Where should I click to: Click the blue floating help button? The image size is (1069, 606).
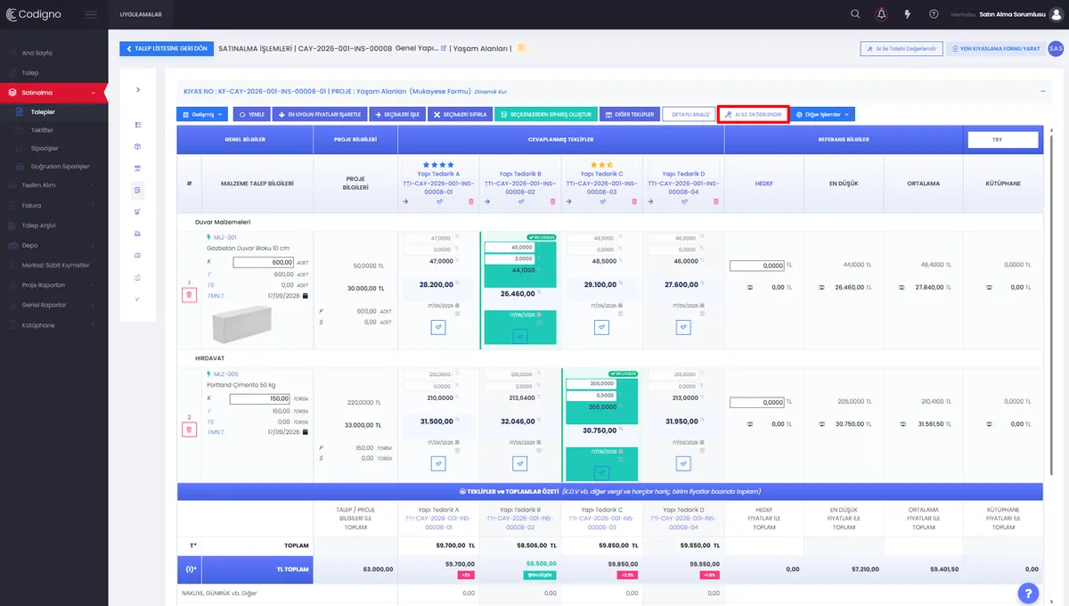[x=1028, y=593]
